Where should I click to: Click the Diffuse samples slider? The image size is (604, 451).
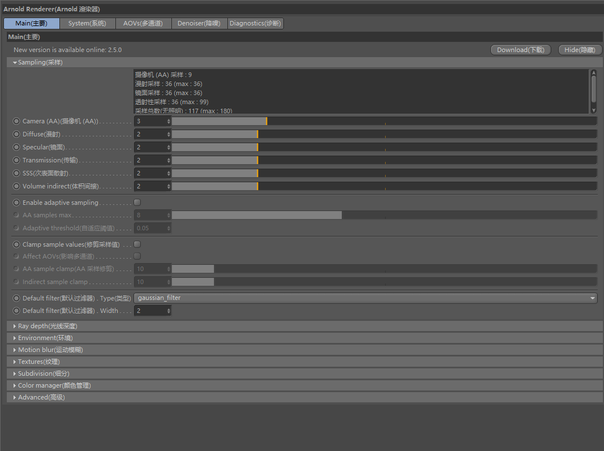point(385,134)
